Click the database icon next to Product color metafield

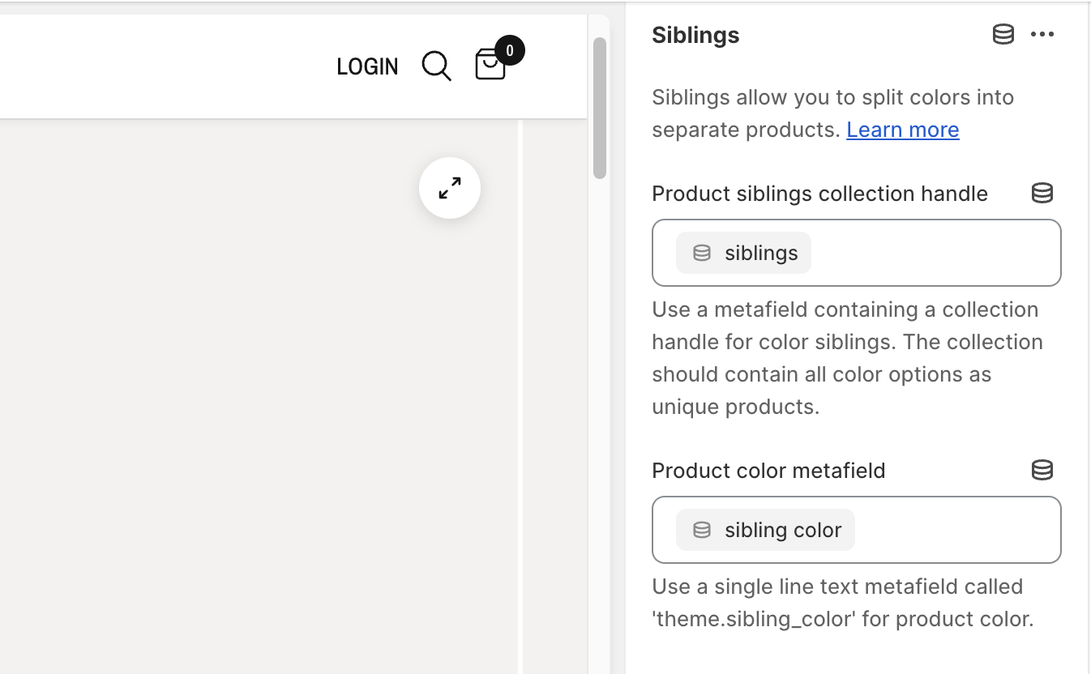[1042, 470]
